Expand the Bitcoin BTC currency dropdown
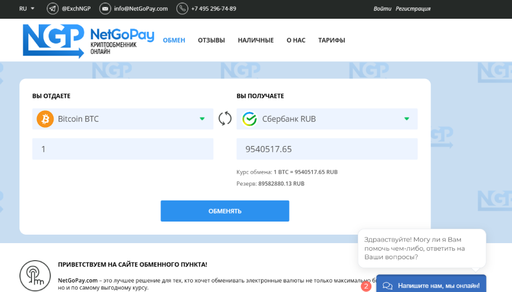512x292 pixels. click(x=123, y=119)
